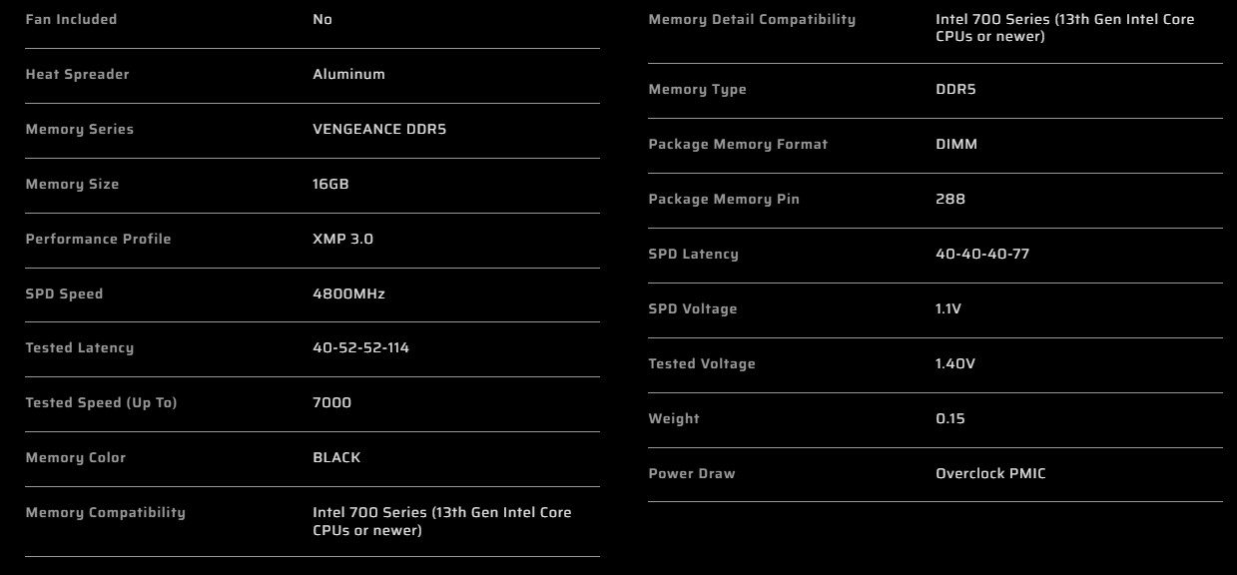Click the 288 memory pin value
The height and width of the screenshot is (575, 1237).
coord(950,200)
